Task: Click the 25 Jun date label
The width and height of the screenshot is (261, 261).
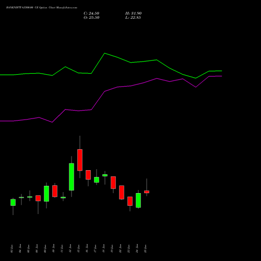Action: pyautogui.click(x=146, y=248)
